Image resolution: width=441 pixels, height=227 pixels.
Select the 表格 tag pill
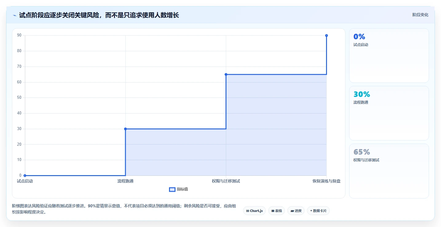[x=277, y=211]
